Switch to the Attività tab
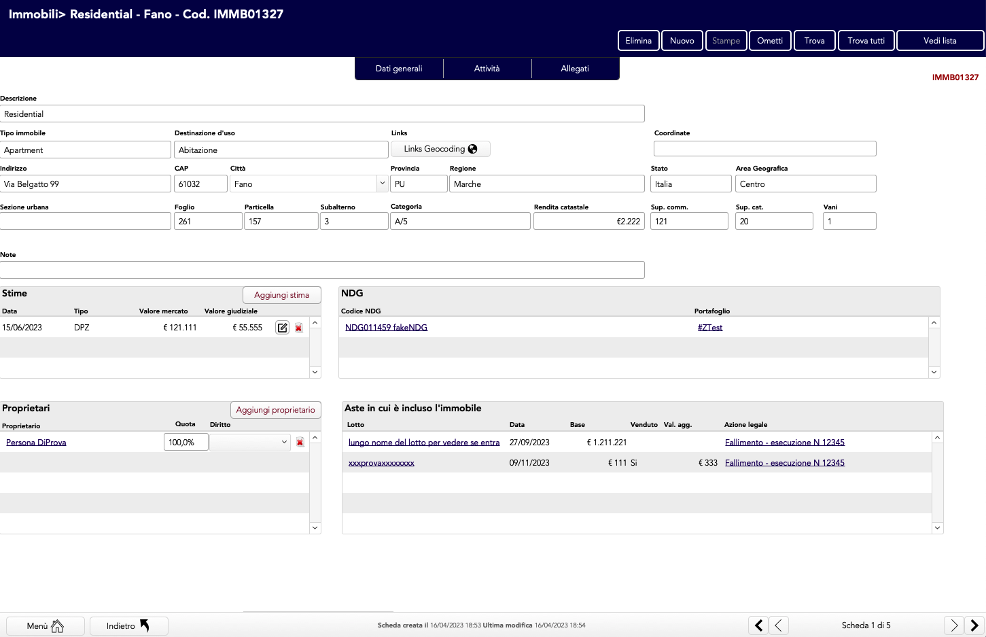986x637 pixels. click(x=487, y=69)
